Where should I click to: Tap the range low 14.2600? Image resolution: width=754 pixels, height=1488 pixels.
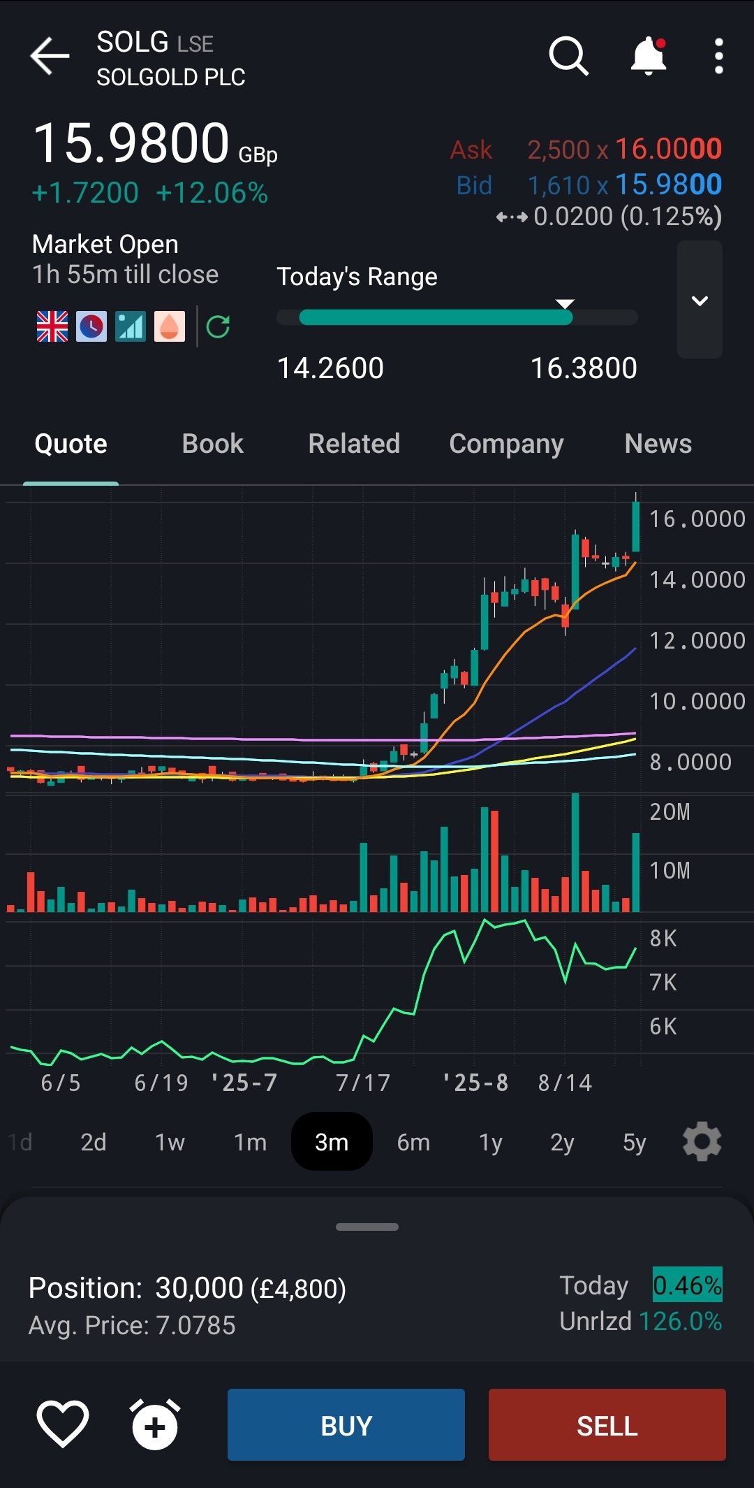(x=330, y=368)
